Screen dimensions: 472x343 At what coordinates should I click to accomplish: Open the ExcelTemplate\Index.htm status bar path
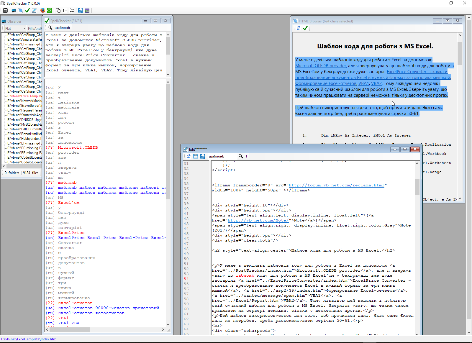(x=29, y=339)
